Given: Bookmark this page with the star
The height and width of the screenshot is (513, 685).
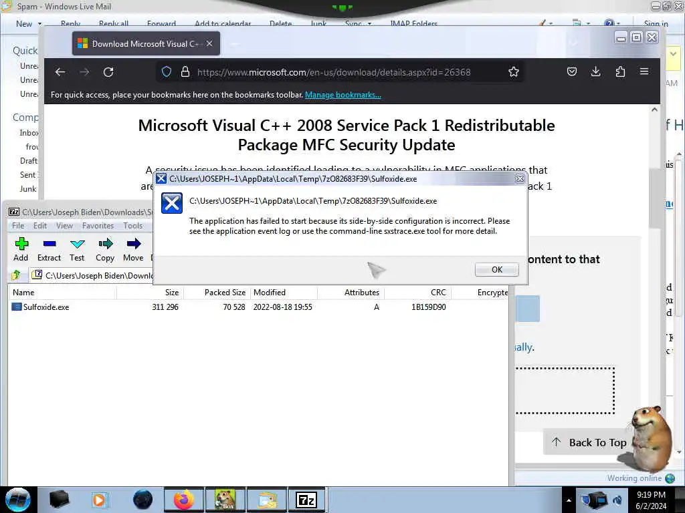Looking at the screenshot, I should (513, 72).
